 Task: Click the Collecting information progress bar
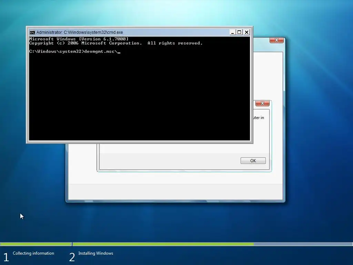(36, 244)
